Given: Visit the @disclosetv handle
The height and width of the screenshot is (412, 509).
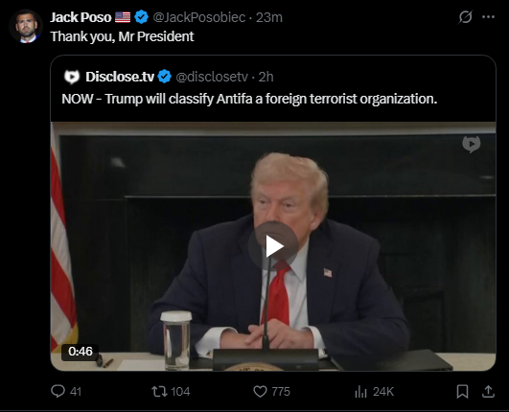Looking at the screenshot, I should pos(212,77).
